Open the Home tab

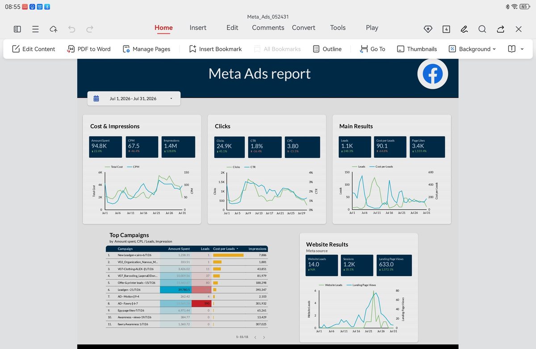(x=163, y=28)
